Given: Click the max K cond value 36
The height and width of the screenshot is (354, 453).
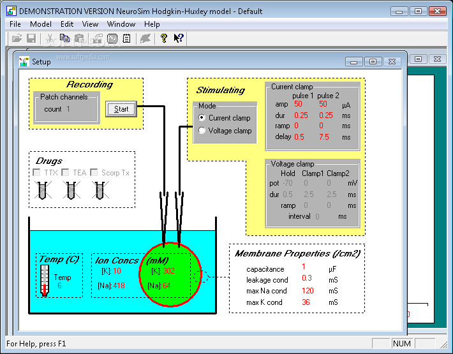Looking at the screenshot, I should click(306, 302).
